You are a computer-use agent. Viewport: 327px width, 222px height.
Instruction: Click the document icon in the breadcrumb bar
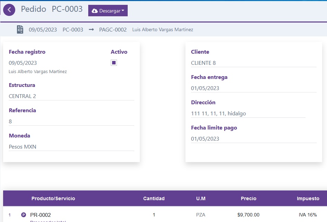click(x=20, y=29)
